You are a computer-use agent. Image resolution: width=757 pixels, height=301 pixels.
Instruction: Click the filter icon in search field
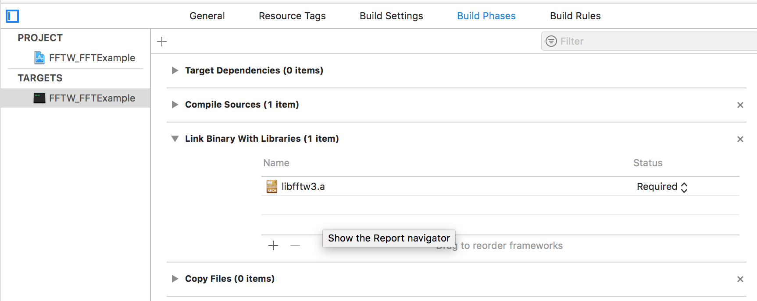pos(551,41)
